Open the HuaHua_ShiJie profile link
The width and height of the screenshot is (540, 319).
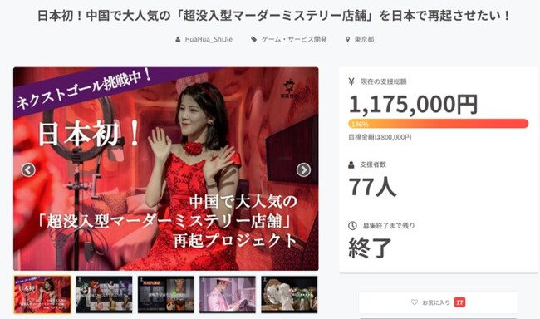pyautogui.click(x=209, y=39)
